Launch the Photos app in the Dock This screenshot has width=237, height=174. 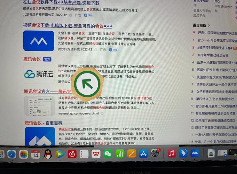(x=24, y=155)
